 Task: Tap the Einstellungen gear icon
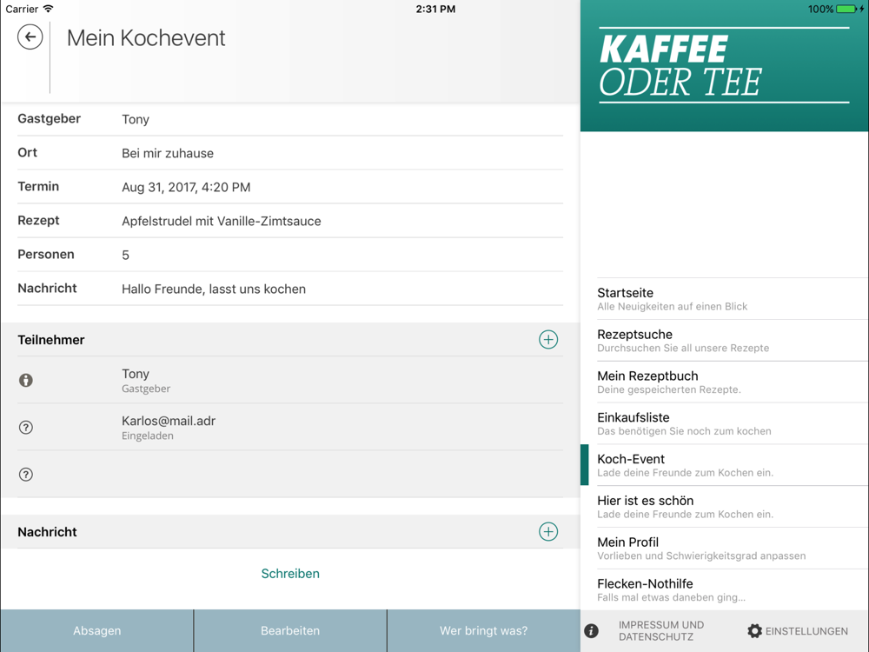754,631
